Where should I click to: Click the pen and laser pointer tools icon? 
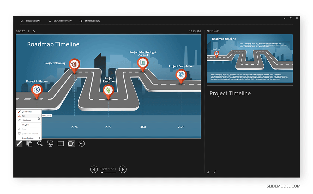pos(19,144)
